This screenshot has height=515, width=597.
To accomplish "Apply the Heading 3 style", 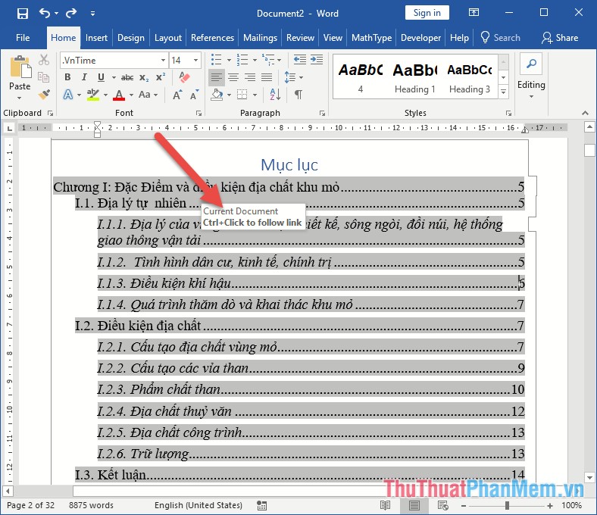I will (470, 78).
